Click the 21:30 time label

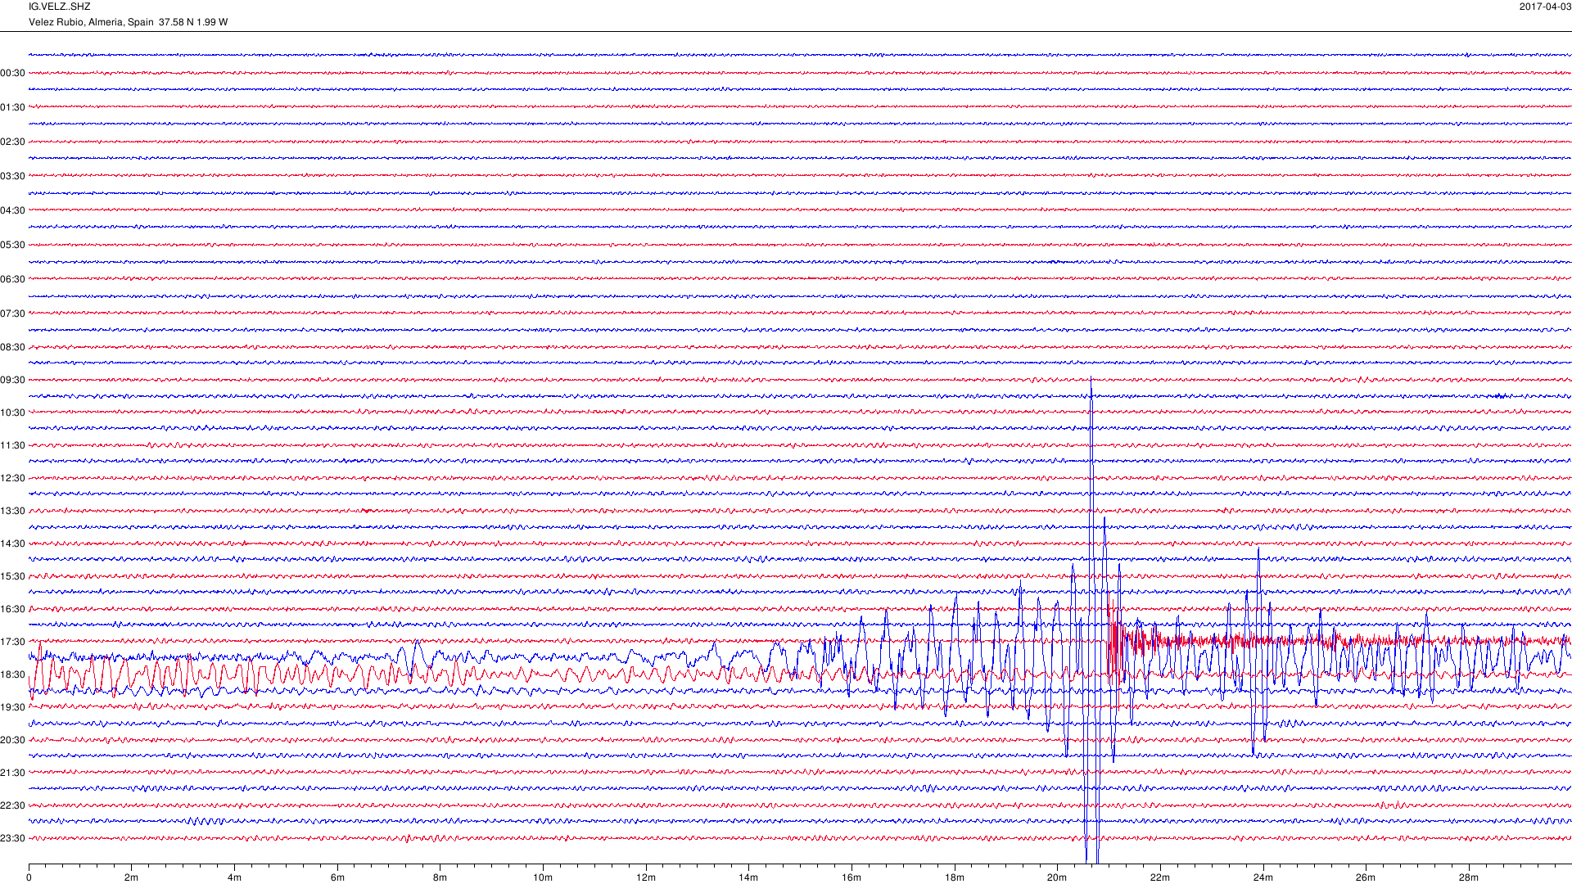tap(13, 773)
